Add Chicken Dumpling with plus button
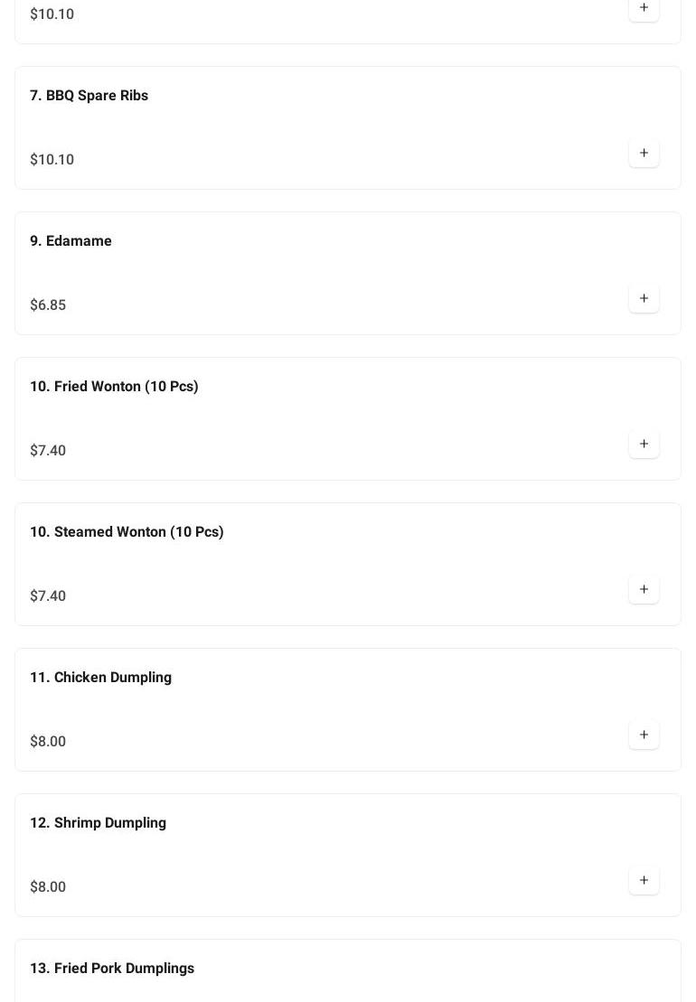This screenshot has height=1002, width=696. (644, 735)
